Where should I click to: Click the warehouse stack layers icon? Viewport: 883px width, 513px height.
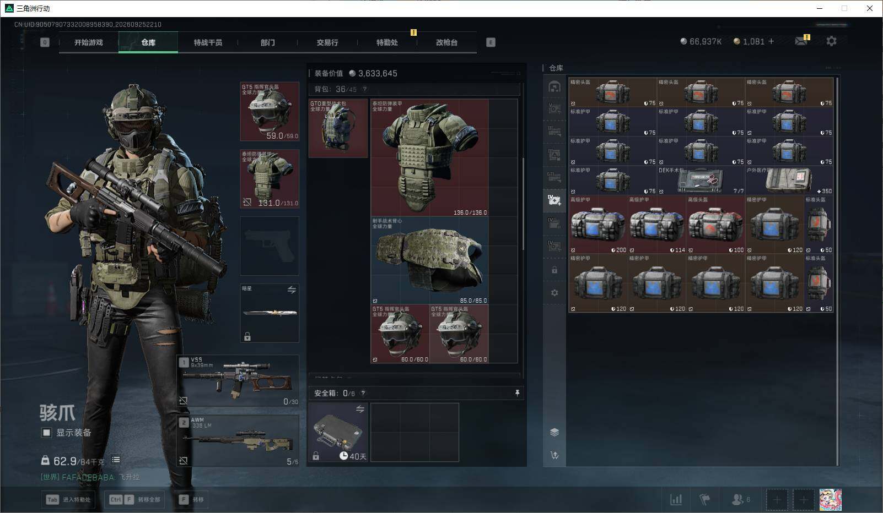[554, 432]
